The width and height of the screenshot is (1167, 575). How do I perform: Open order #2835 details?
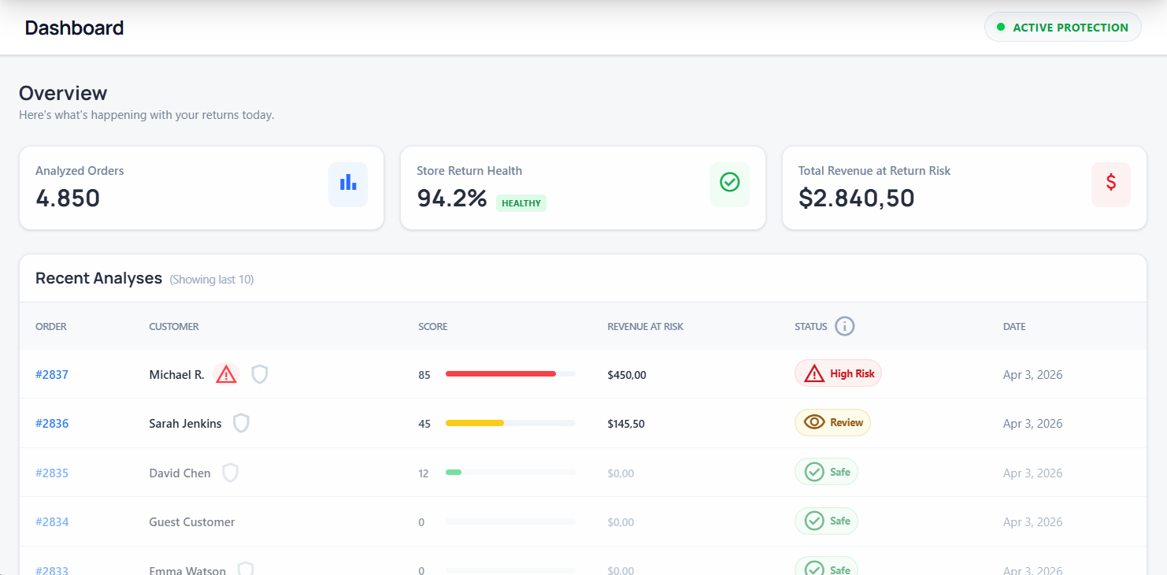tap(52, 473)
